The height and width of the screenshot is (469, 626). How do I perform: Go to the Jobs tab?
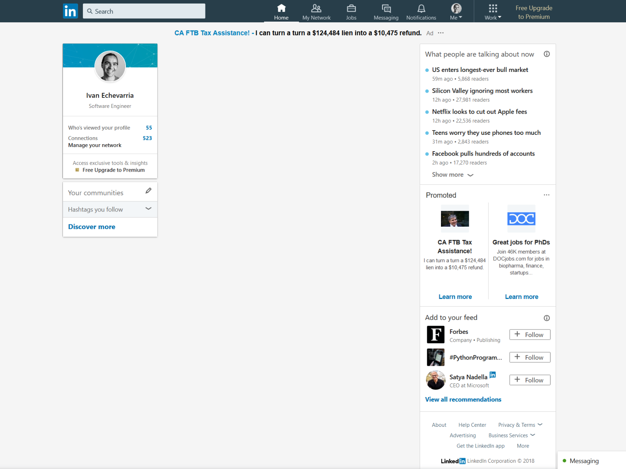pos(351,12)
